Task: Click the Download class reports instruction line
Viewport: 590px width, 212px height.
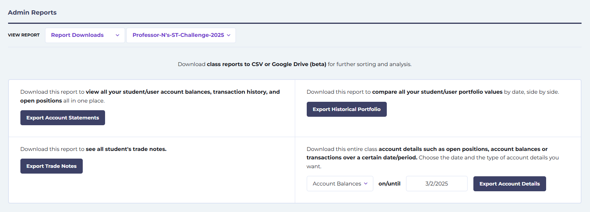Action: click(295, 64)
